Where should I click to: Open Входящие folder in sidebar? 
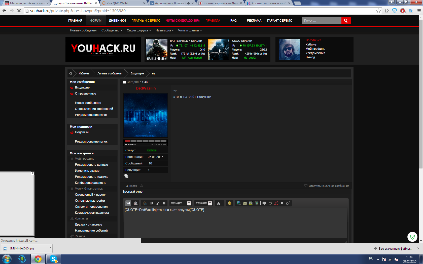[x=82, y=87]
